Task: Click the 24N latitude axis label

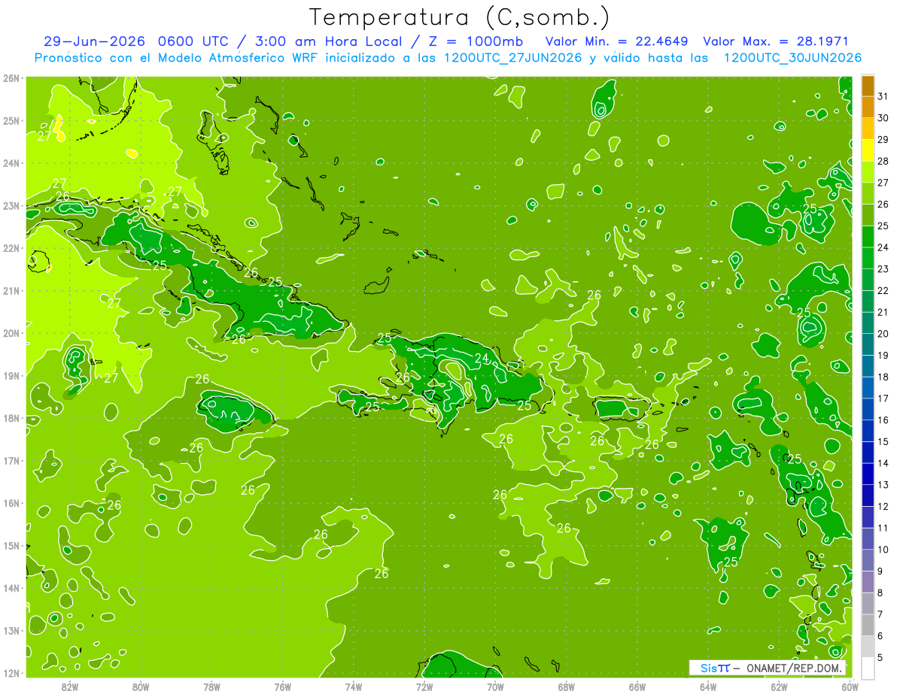Action: point(11,163)
